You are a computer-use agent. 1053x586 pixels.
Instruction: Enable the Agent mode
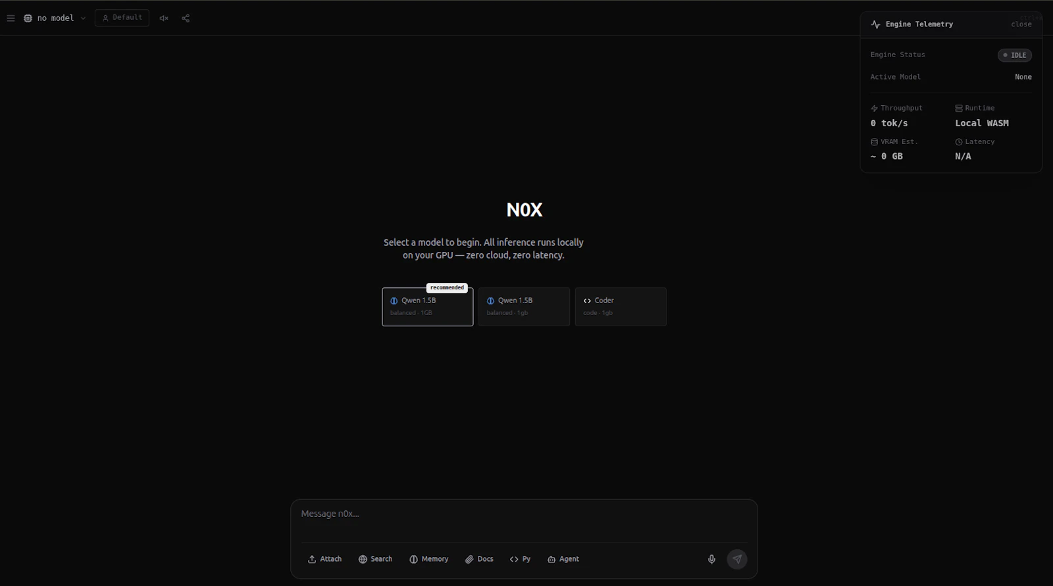[x=563, y=559]
